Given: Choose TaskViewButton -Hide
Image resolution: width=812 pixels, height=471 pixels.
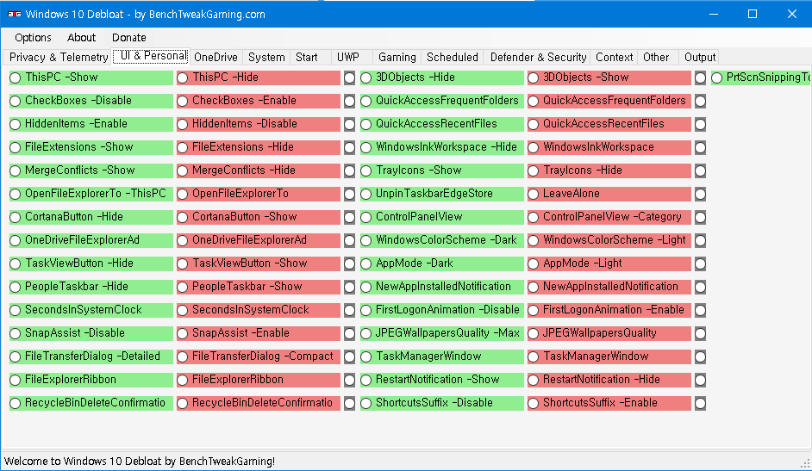Looking at the screenshot, I should pos(91,263).
